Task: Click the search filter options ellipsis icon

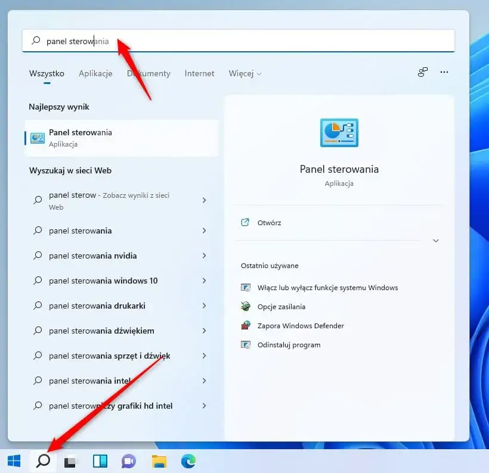Action: click(x=444, y=72)
